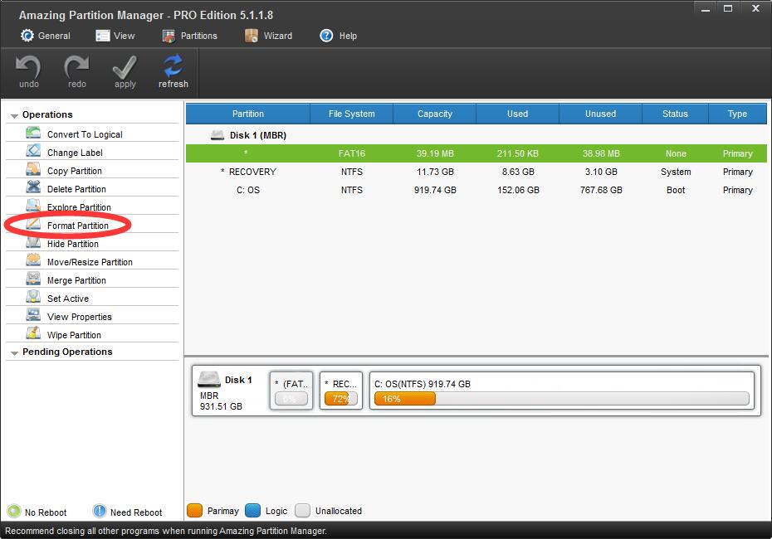Image resolution: width=772 pixels, height=539 pixels.
Task: Open the General menu
Action: [x=45, y=36]
